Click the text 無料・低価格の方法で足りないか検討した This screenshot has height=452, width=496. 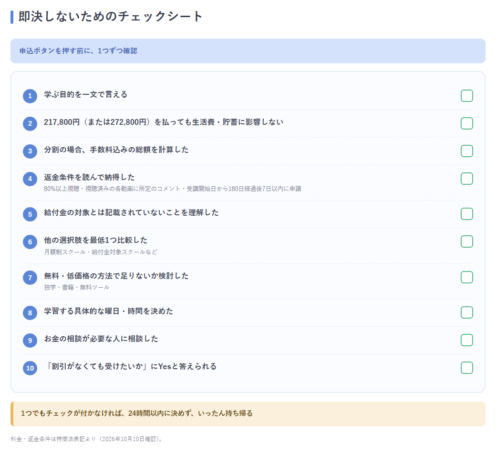tap(116, 276)
